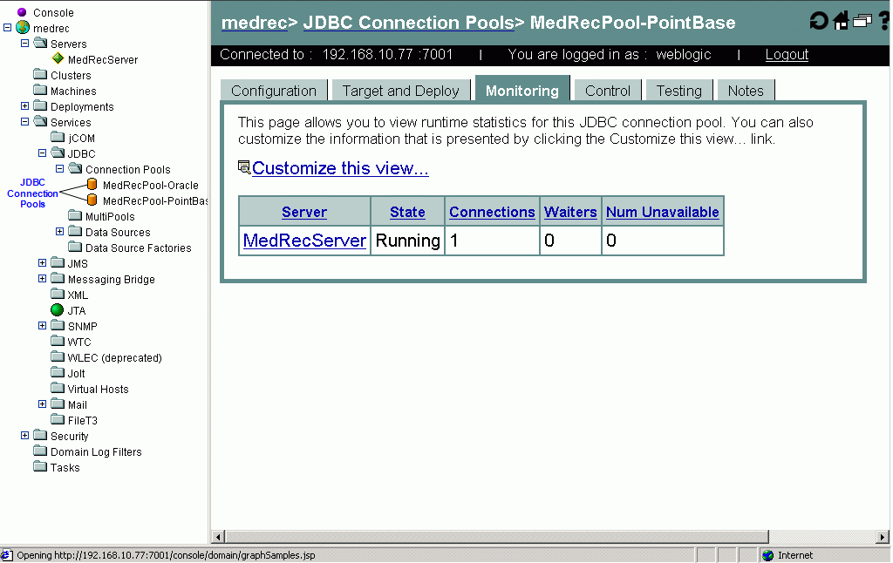Sort table by the State column header
The width and height of the screenshot is (893, 563).
pos(407,212)
